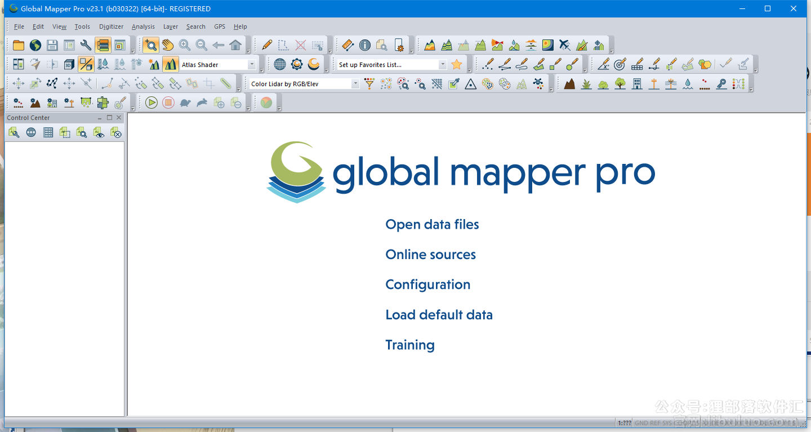The height and width of the screenshot is (432, 811).
Task: Expand options arrow after the home toolbar
Action: click(x=249, y=51)
